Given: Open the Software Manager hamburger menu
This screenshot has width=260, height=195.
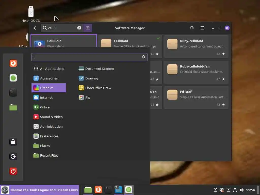Looking at the screenshot, I should 202,28.
